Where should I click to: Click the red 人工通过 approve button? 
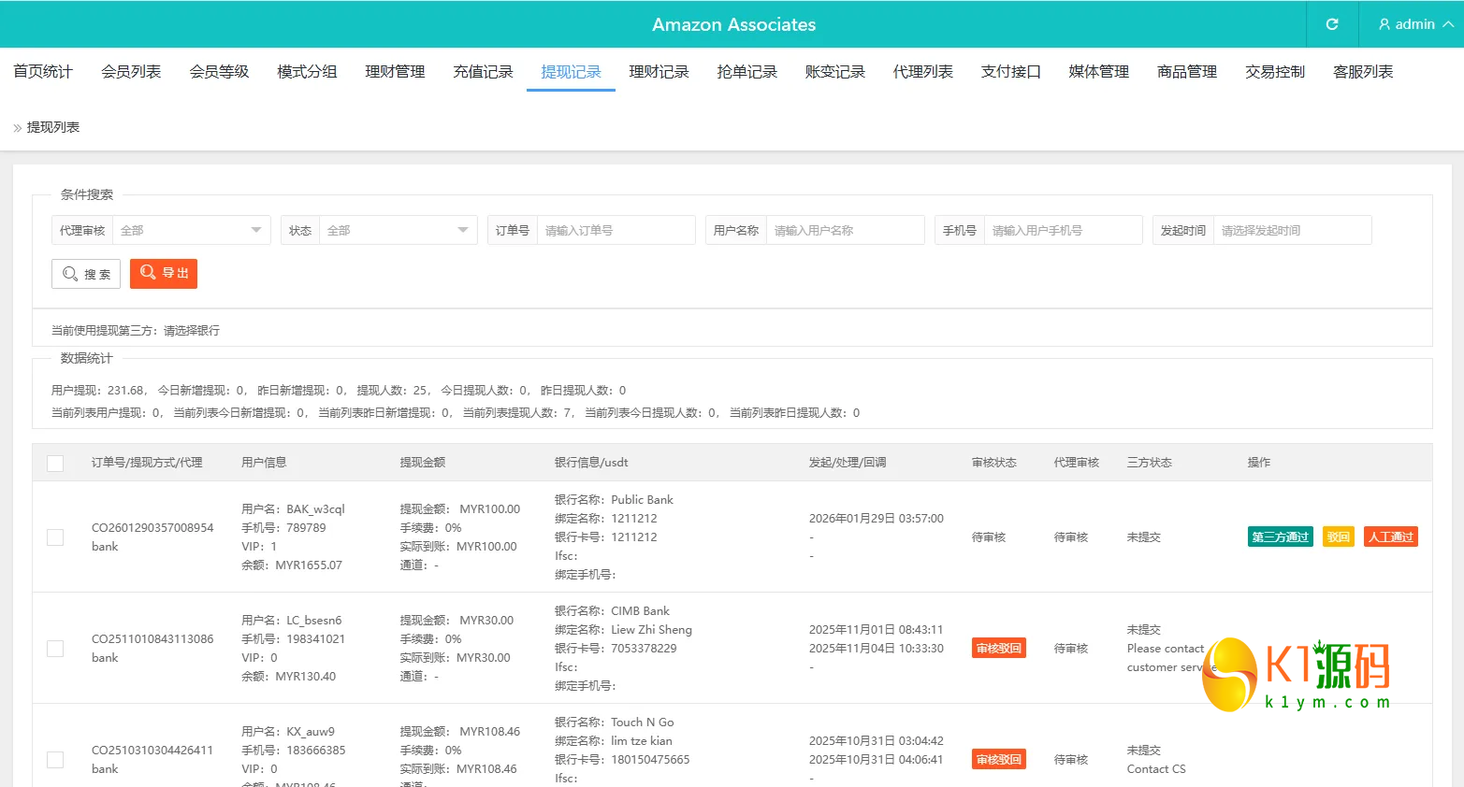tap(1390, 537)
